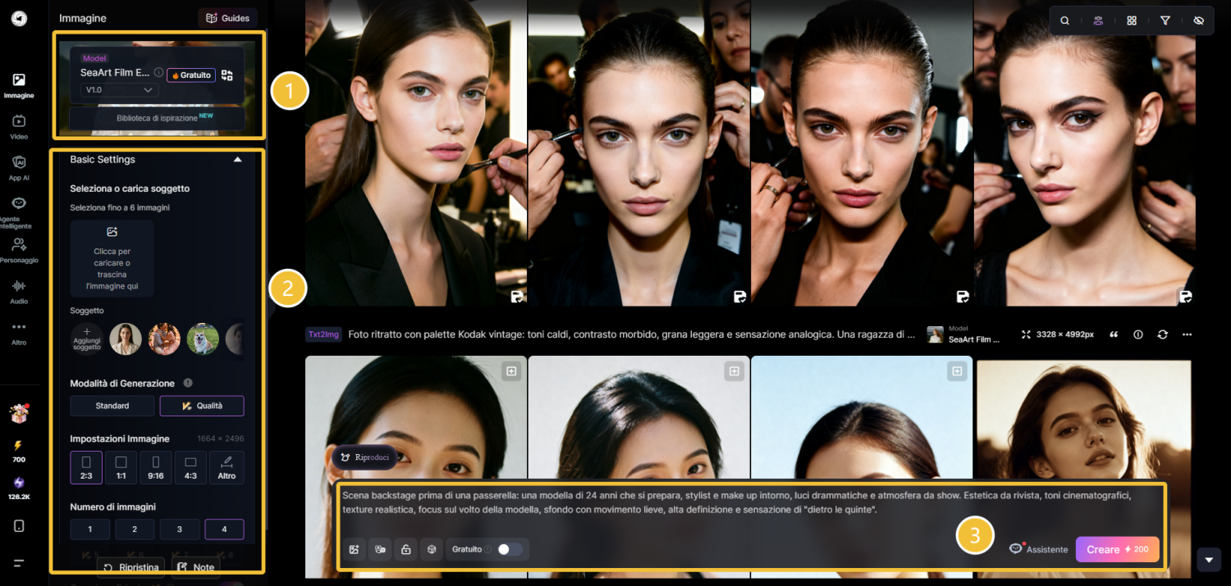Select the 9:16 aspect ratio option

pyautogui.click(x=156, y=467)
